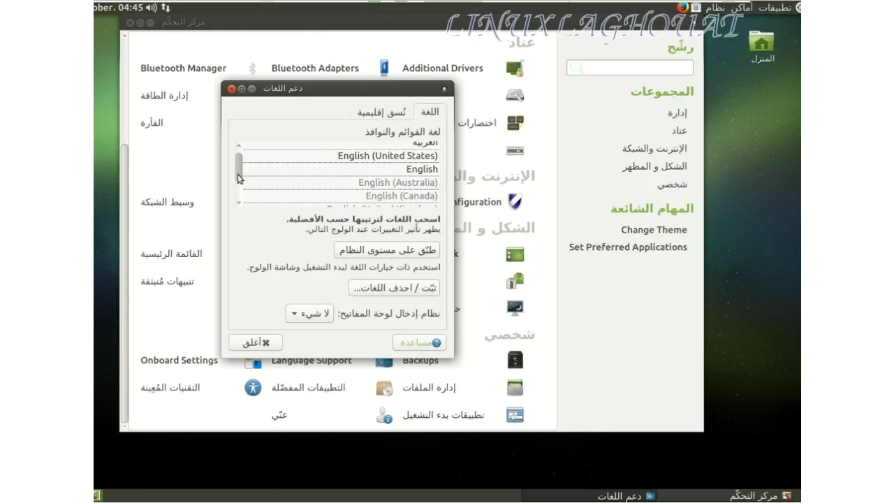
Task: Click language list scrollbar up arrow
Action: click(x=239, y=146)
